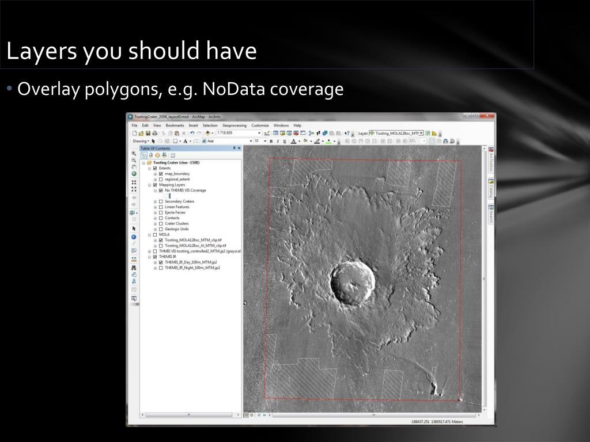
Task: Check the Contacts layer box
Action: click(x=161, y=218)
